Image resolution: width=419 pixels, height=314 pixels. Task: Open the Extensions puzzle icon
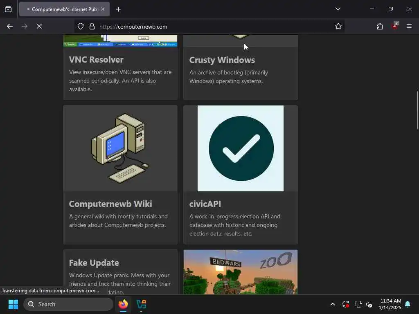(x=380, y=27)
